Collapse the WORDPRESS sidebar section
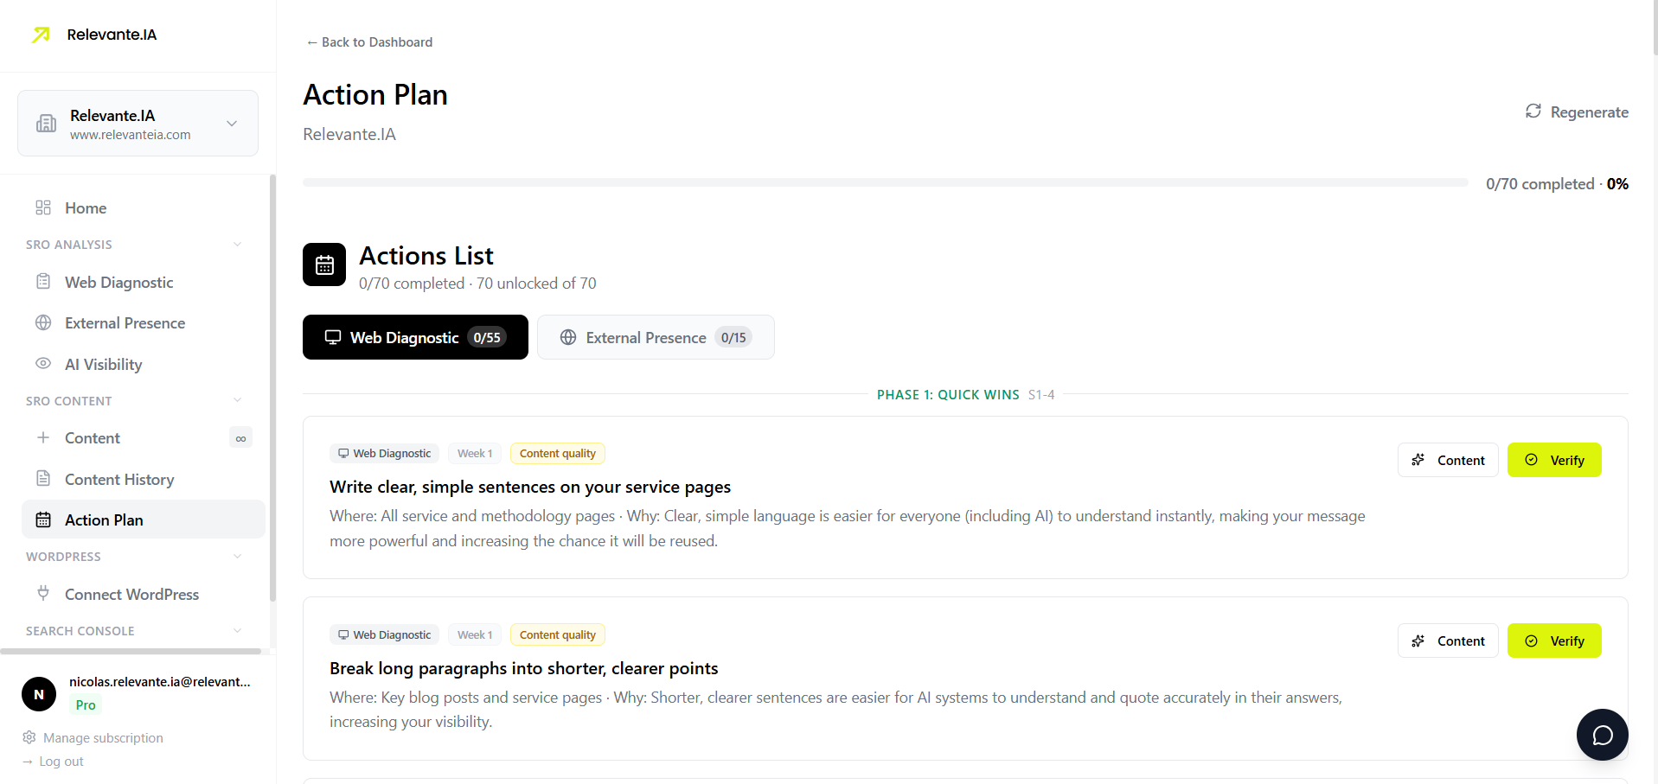The image size is (1658, 784). coord(237,556)
